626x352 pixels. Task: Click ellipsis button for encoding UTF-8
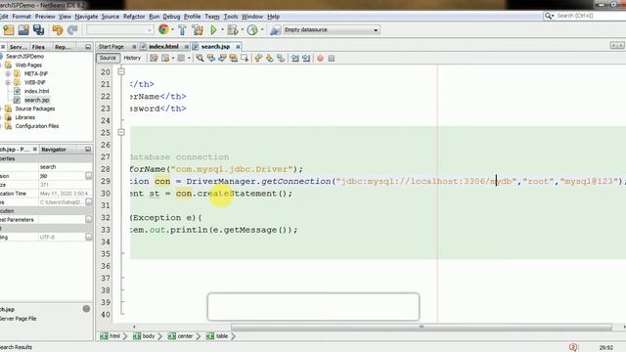88,237
